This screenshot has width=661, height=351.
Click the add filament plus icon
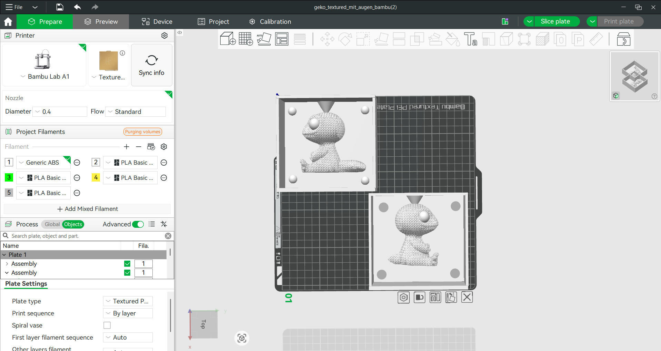[127, 147]
